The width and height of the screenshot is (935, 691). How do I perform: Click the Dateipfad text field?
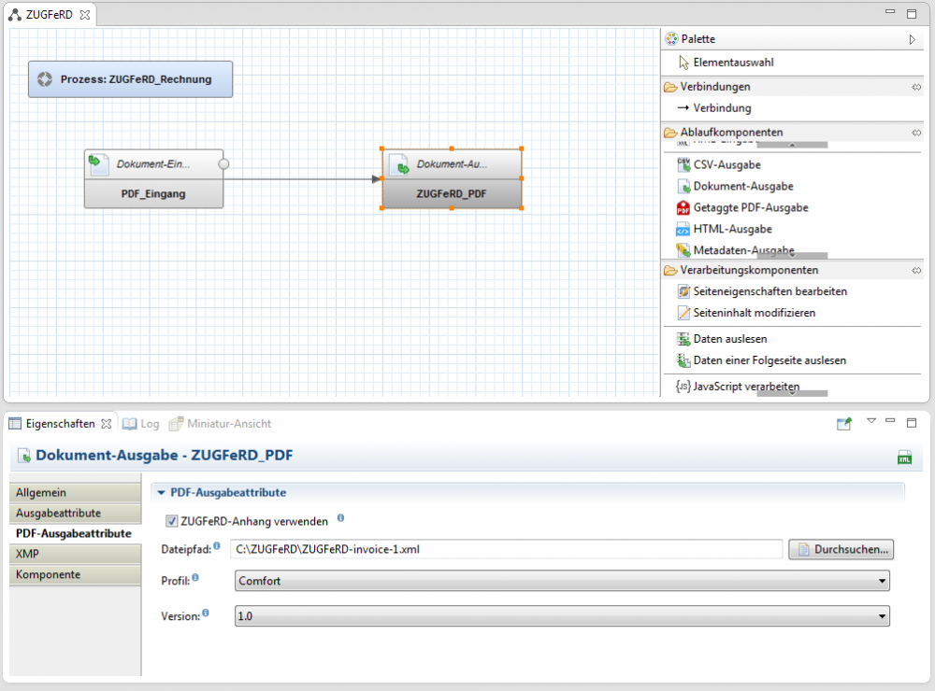(505, 549)
